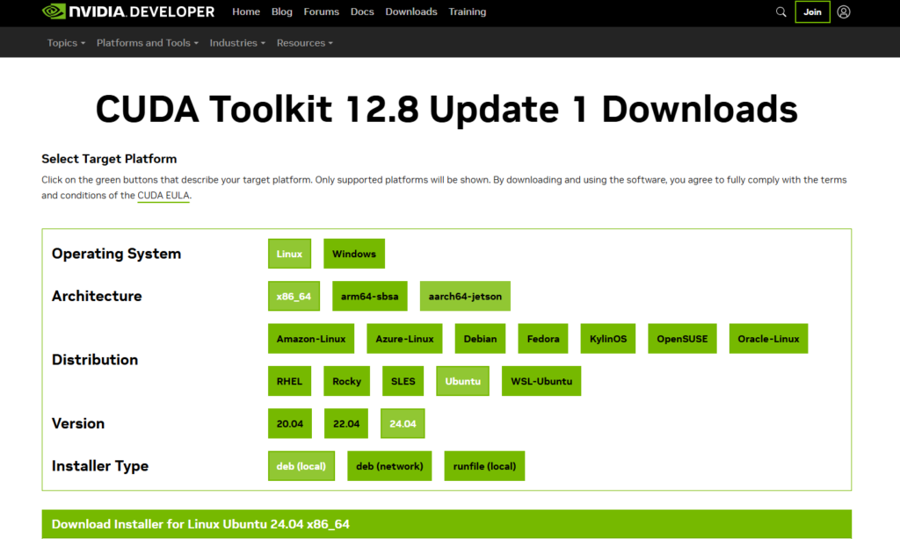900x539 pixels.
Task: Choose arm64-sbsa architecture
Action: [x=370, y=296]
